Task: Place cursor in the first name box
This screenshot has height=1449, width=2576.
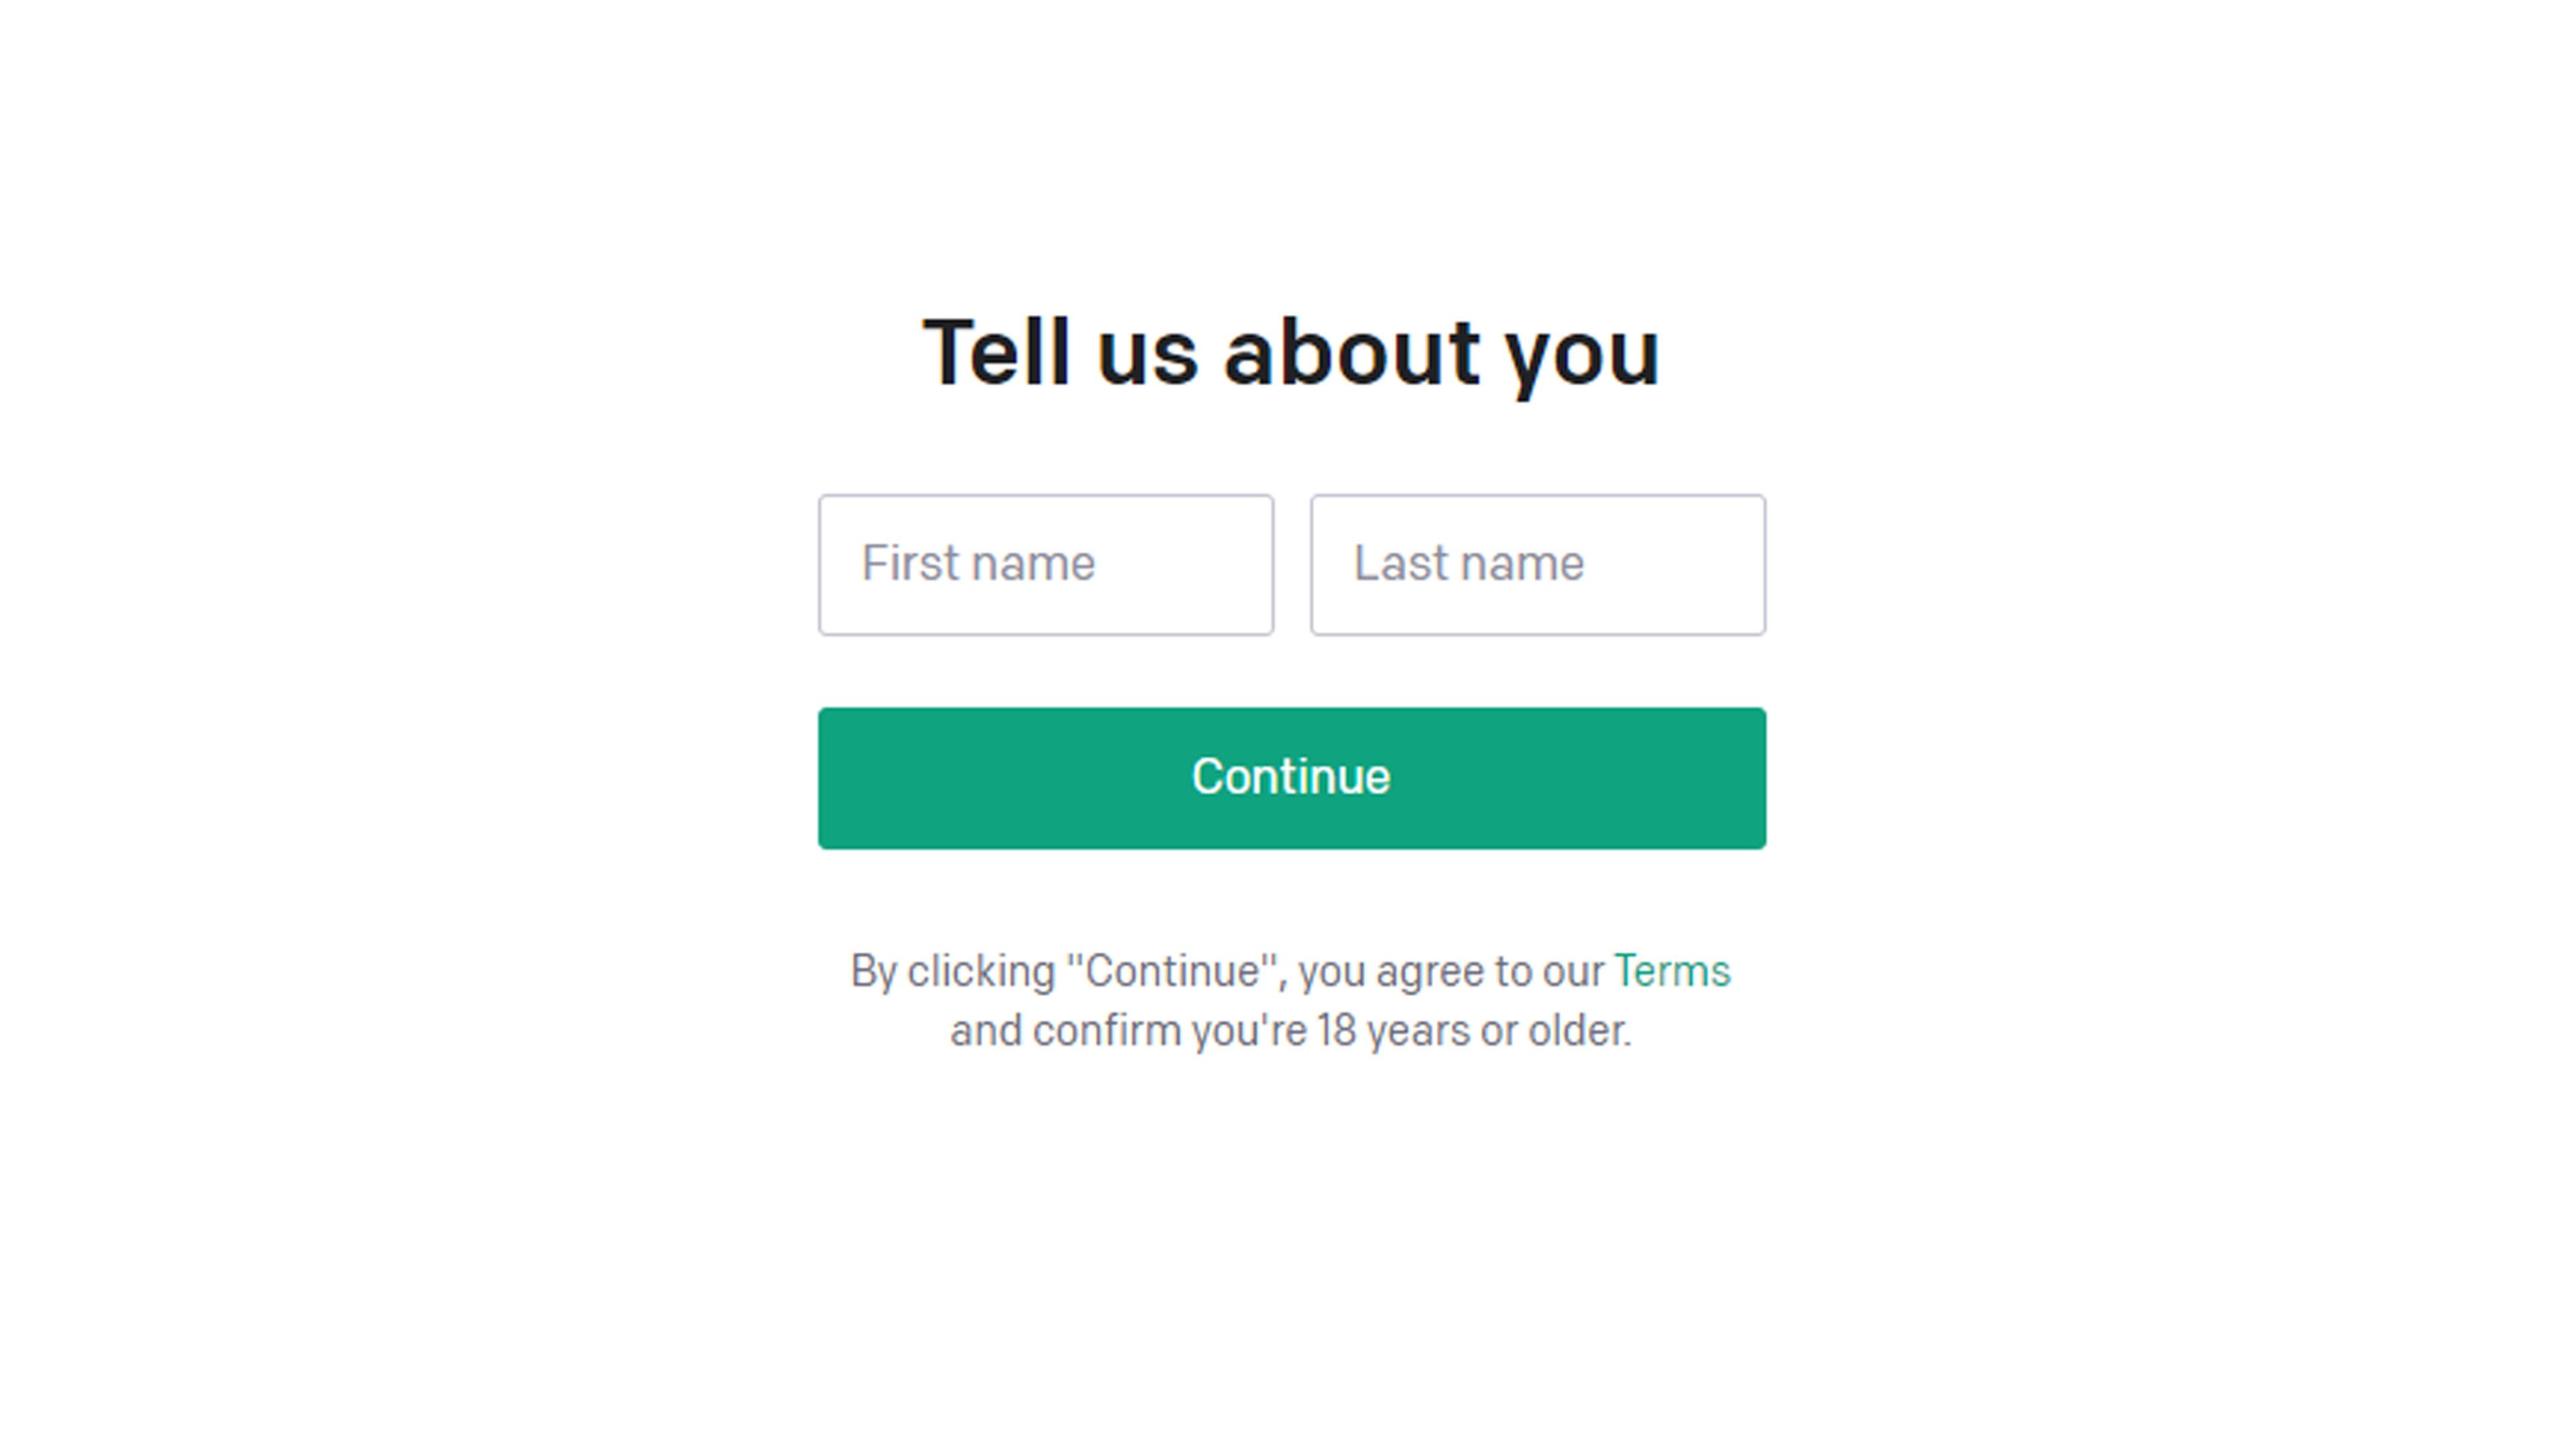Action: pyautogui.click(x=1046, y=565)
